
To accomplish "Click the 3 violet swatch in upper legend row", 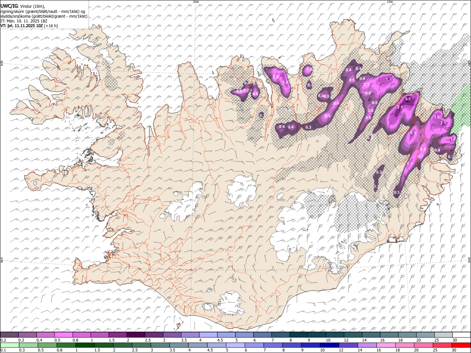I will pyautogui.click(x=172, y=335).
